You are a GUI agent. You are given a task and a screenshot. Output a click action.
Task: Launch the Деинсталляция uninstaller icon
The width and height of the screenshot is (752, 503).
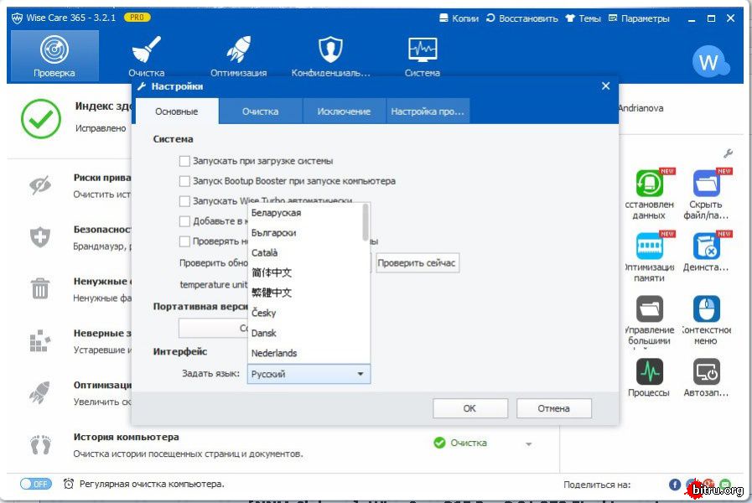pyautogui.click(x=706, y=246)
